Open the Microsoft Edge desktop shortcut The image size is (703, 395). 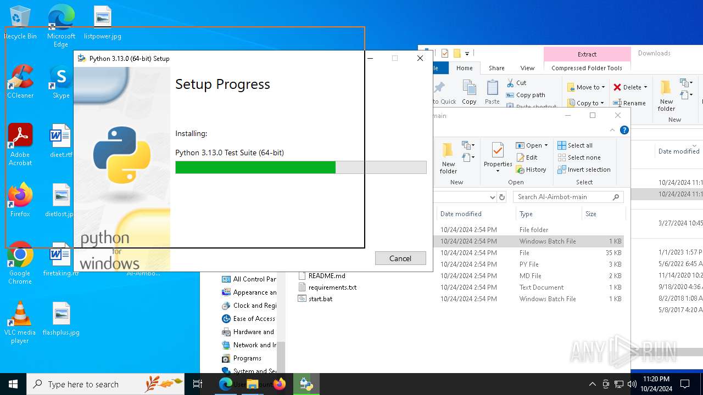click(x=61, y=26)
